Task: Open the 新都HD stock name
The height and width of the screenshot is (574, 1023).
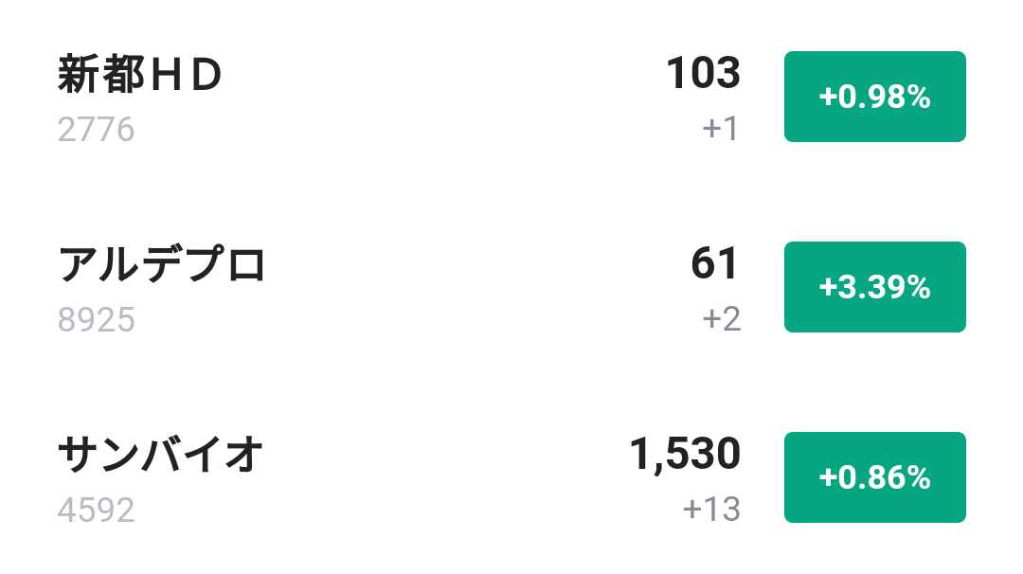Action: coord(140,76)
